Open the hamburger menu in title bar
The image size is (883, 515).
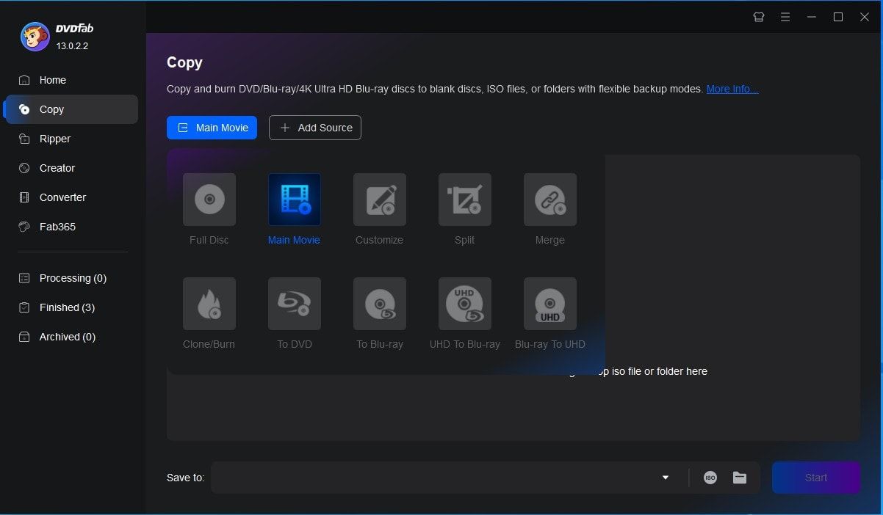pos(785,17)
